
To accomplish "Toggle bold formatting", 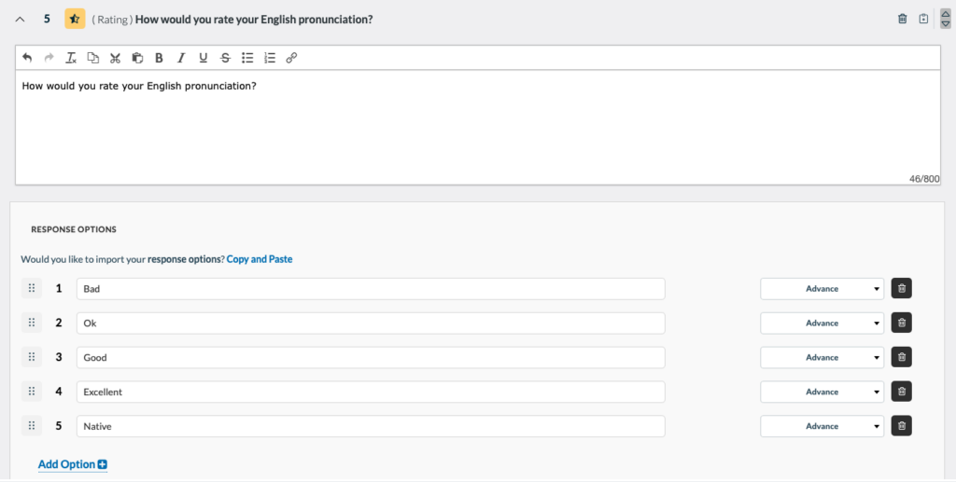I will point(159,58).
